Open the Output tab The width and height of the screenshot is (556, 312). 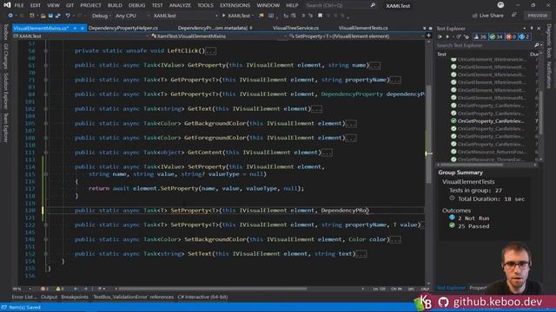click(x=49, y=297)
